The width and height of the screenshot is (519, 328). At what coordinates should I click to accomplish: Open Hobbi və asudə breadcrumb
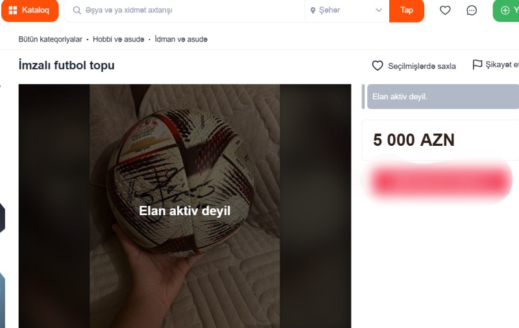(x=119, y=40)
